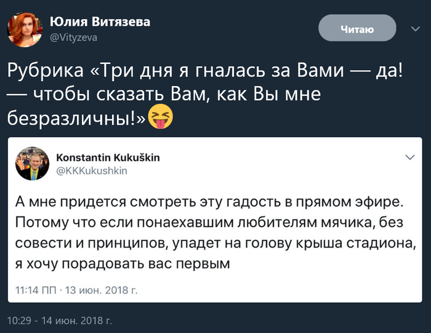This screenshot has height=333, width=431.
Task: Click the main tweet time "10:29"
Action: (x=19, y=320)
